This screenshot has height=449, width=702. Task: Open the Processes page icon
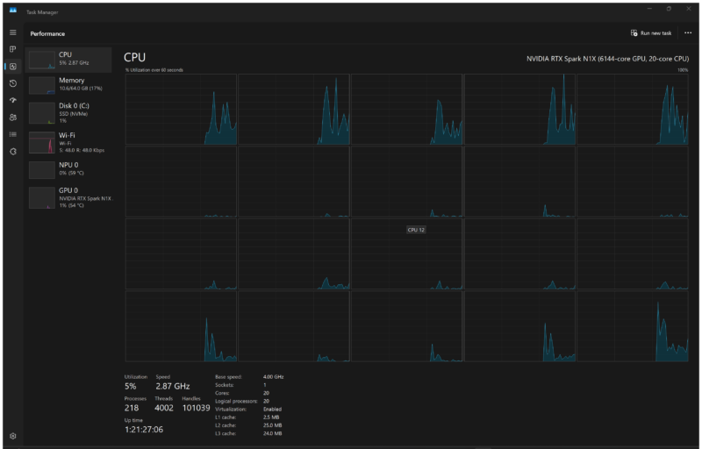(x=13, y=49)
